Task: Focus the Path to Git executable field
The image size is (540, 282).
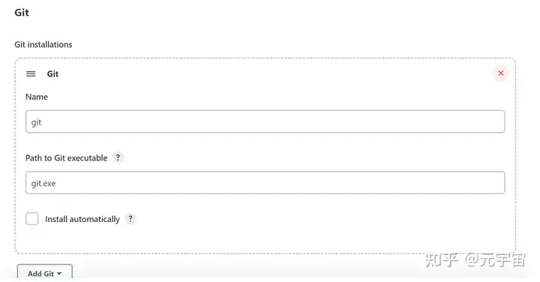Action: pos(265,182)
